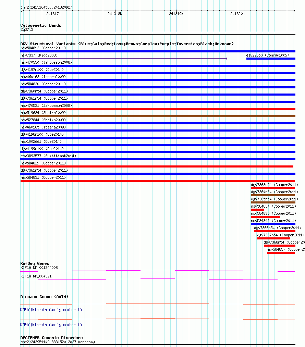
Task: Open first KIF1A kinesin family member 1A link
Action: click(51, 310)
